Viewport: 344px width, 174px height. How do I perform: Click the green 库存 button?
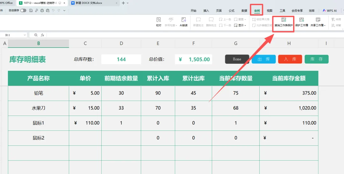point(317,59)
